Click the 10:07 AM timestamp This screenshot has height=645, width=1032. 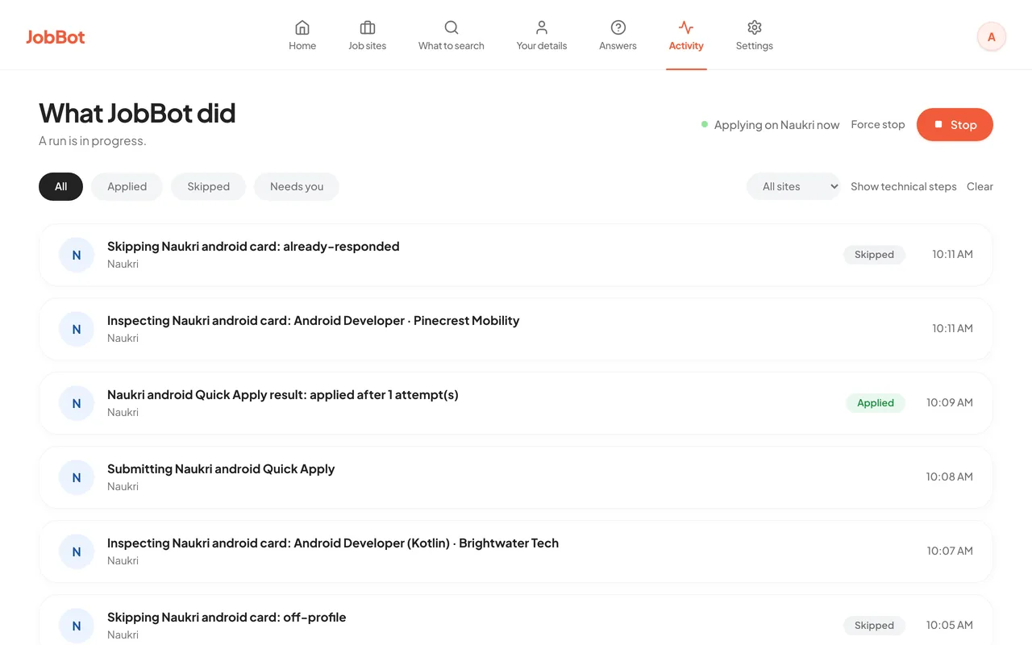(950, 551)
